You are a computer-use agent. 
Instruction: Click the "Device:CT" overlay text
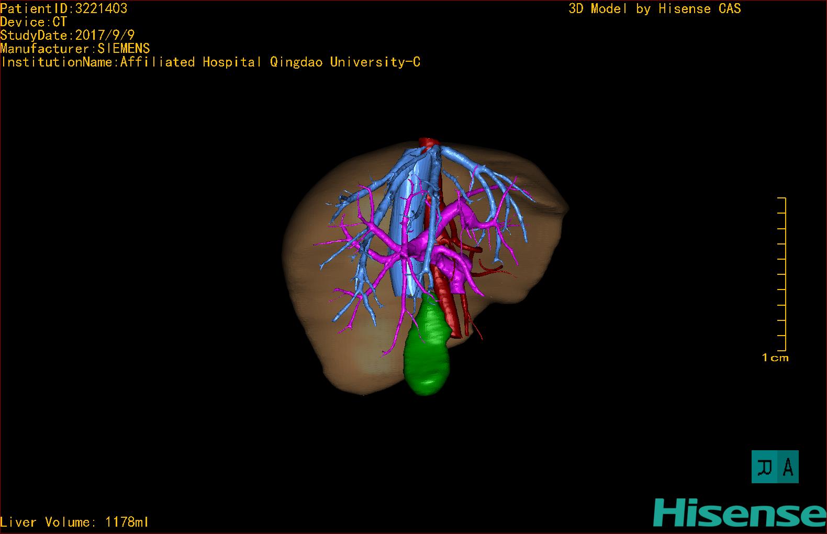33,22
